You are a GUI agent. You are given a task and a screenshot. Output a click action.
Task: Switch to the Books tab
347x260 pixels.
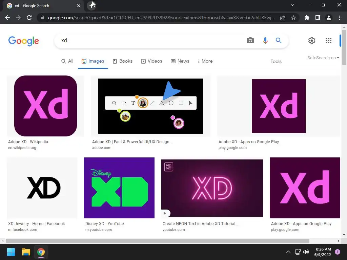123,61
